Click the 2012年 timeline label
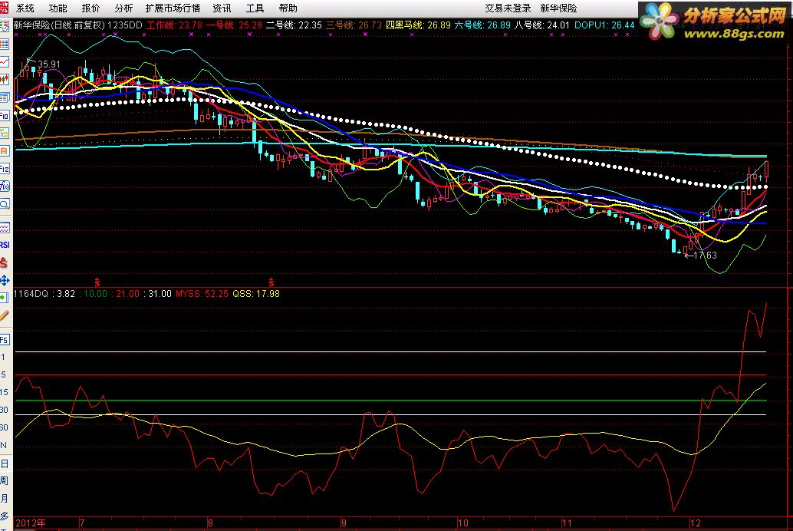Viewport: 793px width, 531px height. pos(31,523)
